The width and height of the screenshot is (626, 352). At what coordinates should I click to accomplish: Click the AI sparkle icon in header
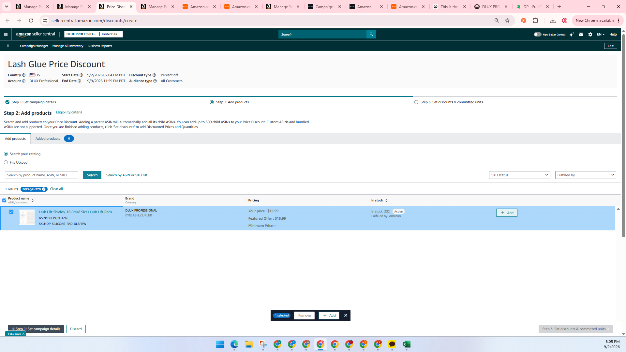pos(572,34)
